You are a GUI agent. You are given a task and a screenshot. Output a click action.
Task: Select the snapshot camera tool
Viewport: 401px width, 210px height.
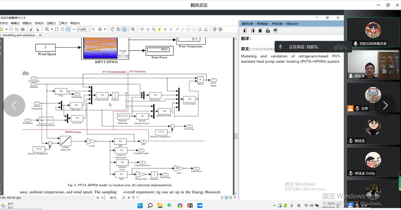point(118,30)
